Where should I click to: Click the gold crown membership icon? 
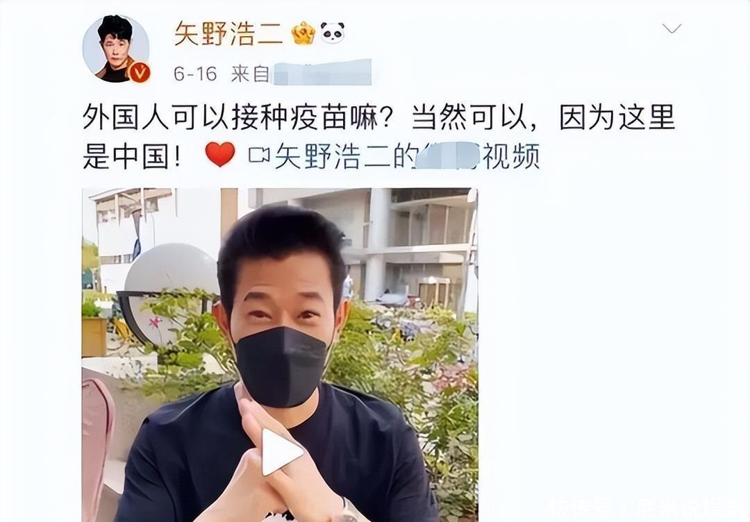(303, 33)
